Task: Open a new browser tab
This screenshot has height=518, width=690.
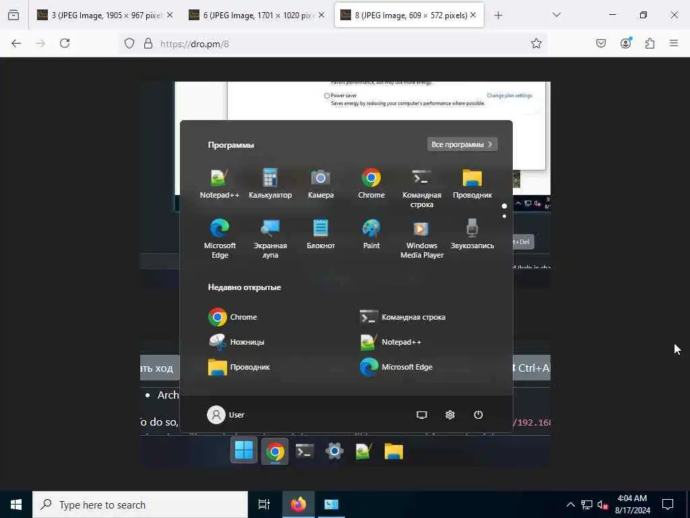Action: click(498, 16)
